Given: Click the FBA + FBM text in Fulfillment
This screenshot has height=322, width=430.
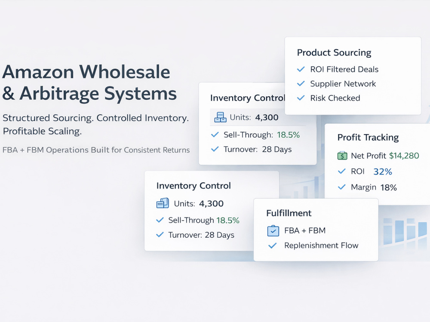Looking at the screenshot, I should pos(305,231).
